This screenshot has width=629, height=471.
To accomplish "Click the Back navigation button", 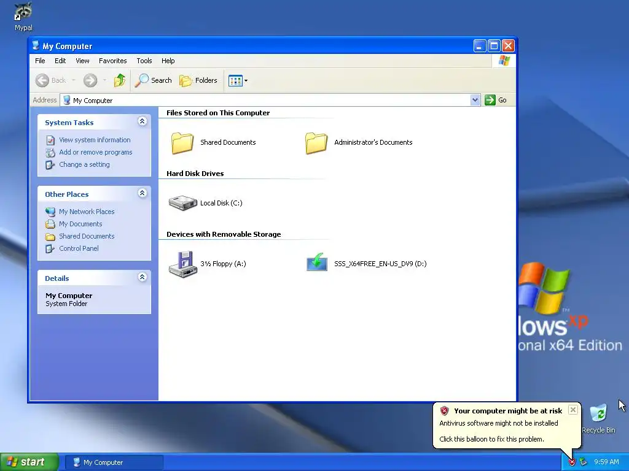I will (51, 80).
